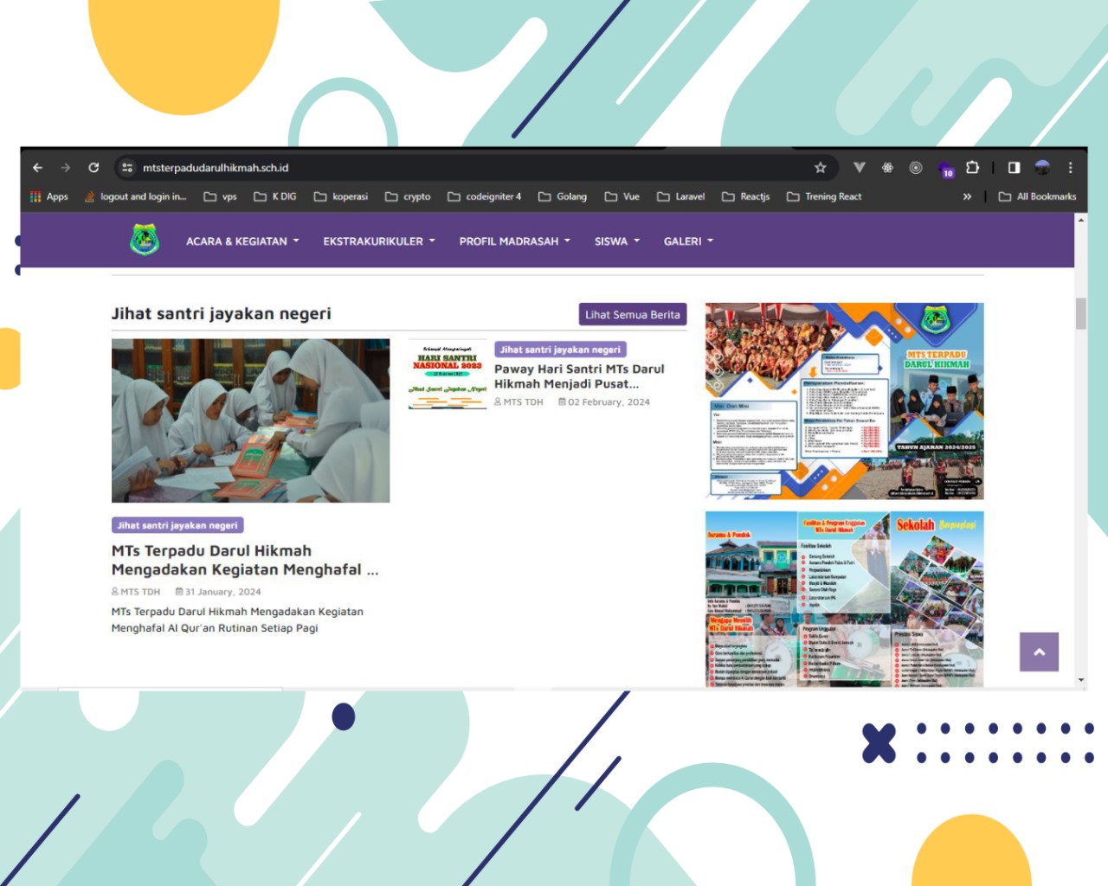Show more bookmarks with the double chevron
The width and height of the screenshot is (1108, 886).
tap(967, 196)
